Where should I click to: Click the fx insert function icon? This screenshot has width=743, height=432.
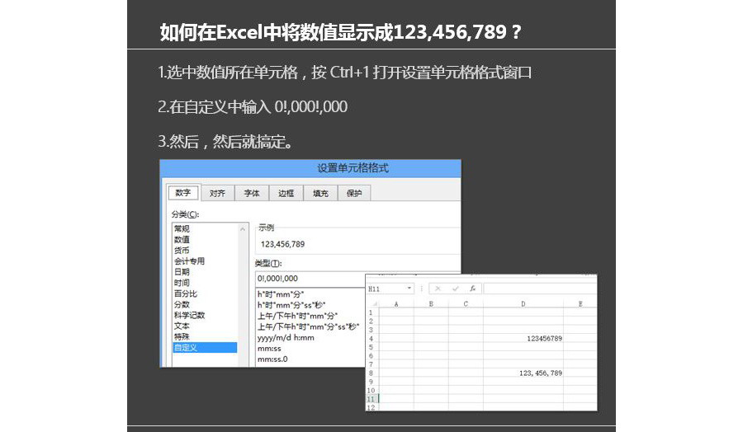(x=472, y=289)
